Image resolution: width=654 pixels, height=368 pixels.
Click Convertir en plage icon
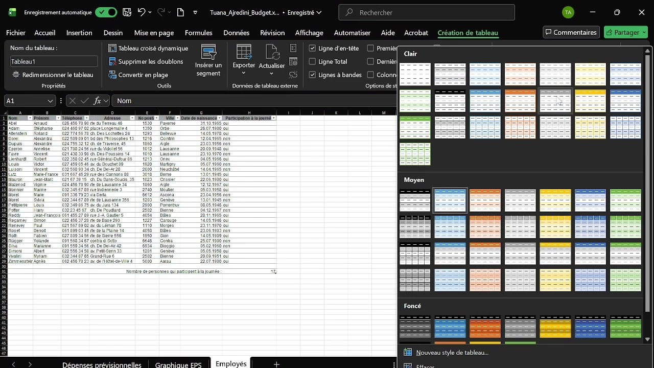tap(113, 75)
